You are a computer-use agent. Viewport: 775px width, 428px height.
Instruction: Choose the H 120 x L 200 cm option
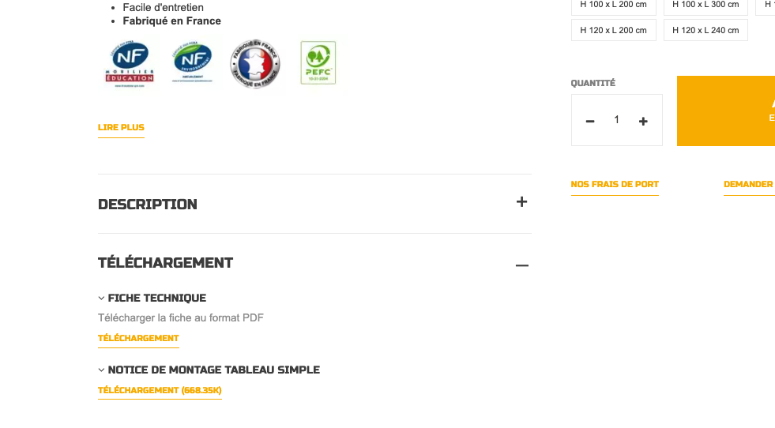(x=613, y=30)
